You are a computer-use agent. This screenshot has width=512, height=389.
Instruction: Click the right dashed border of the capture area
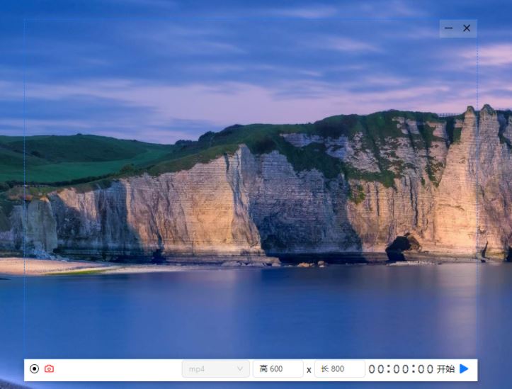[x=477, y=177]
